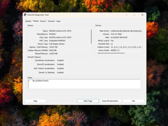Switch to the System tab
The width and height of the screenshot is (168, 126).
click(x=28, y=21)
